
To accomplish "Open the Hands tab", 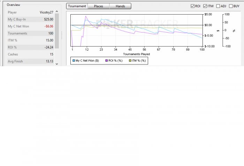I will [120, 6].
